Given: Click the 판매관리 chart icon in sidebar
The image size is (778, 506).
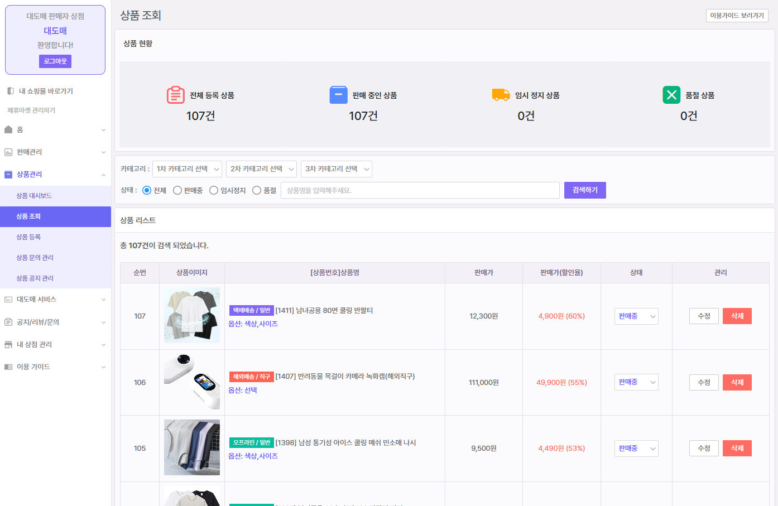Looking at the screenshot, I should [x=8, y=152].
